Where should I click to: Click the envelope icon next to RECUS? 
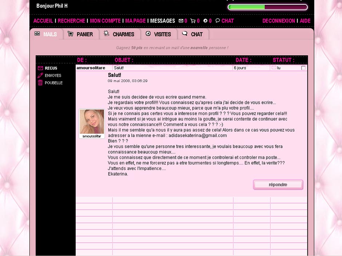coord(40,68)
